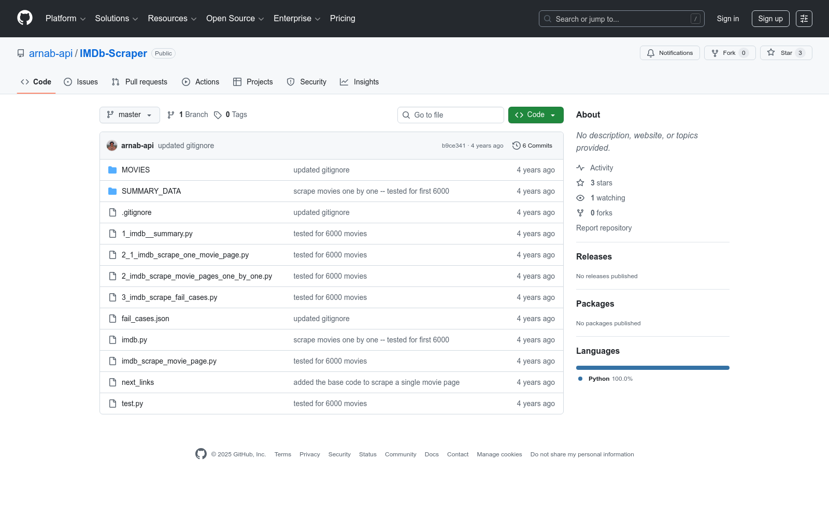Open the Releases heading link
This screenshot has width=829, height=518.
pos(594,256)
